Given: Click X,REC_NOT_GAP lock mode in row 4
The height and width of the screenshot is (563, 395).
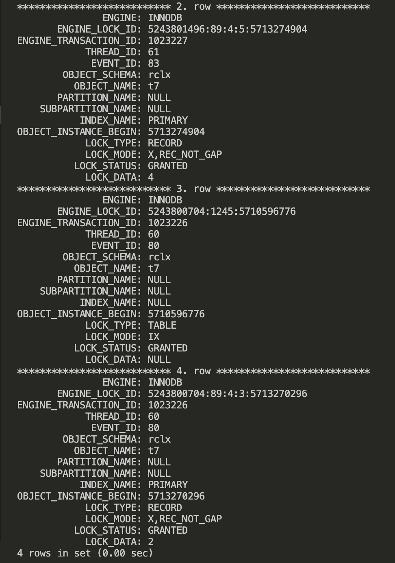Looking at the screenshot, I should [x=184, y=519].
